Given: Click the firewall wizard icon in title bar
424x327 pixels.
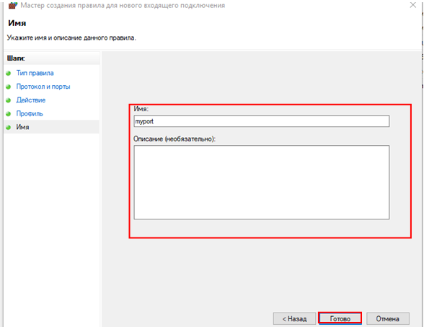Looking at the screenshot, I should (x=13, y=5).
